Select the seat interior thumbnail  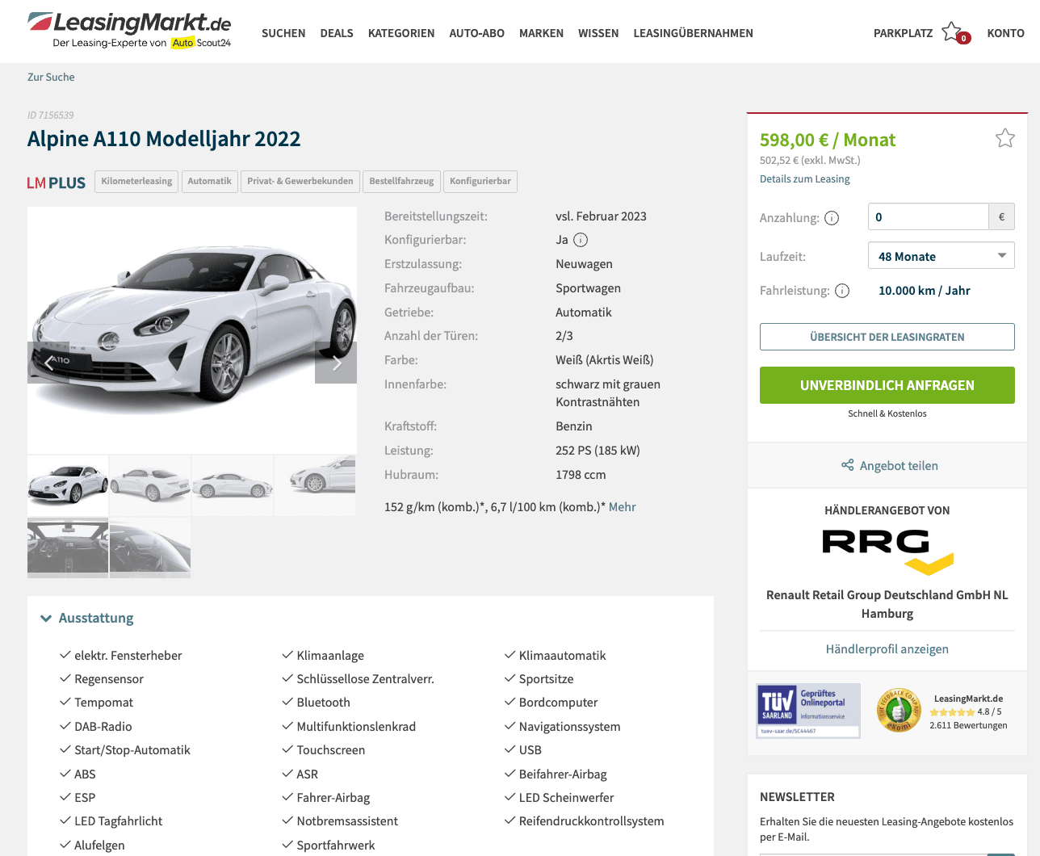(x=150, y=548)
